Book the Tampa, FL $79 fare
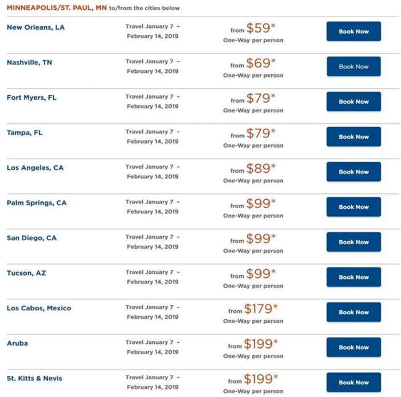This screenshot has width=401, height=397. pyautogui.click(x=354, y=137)
